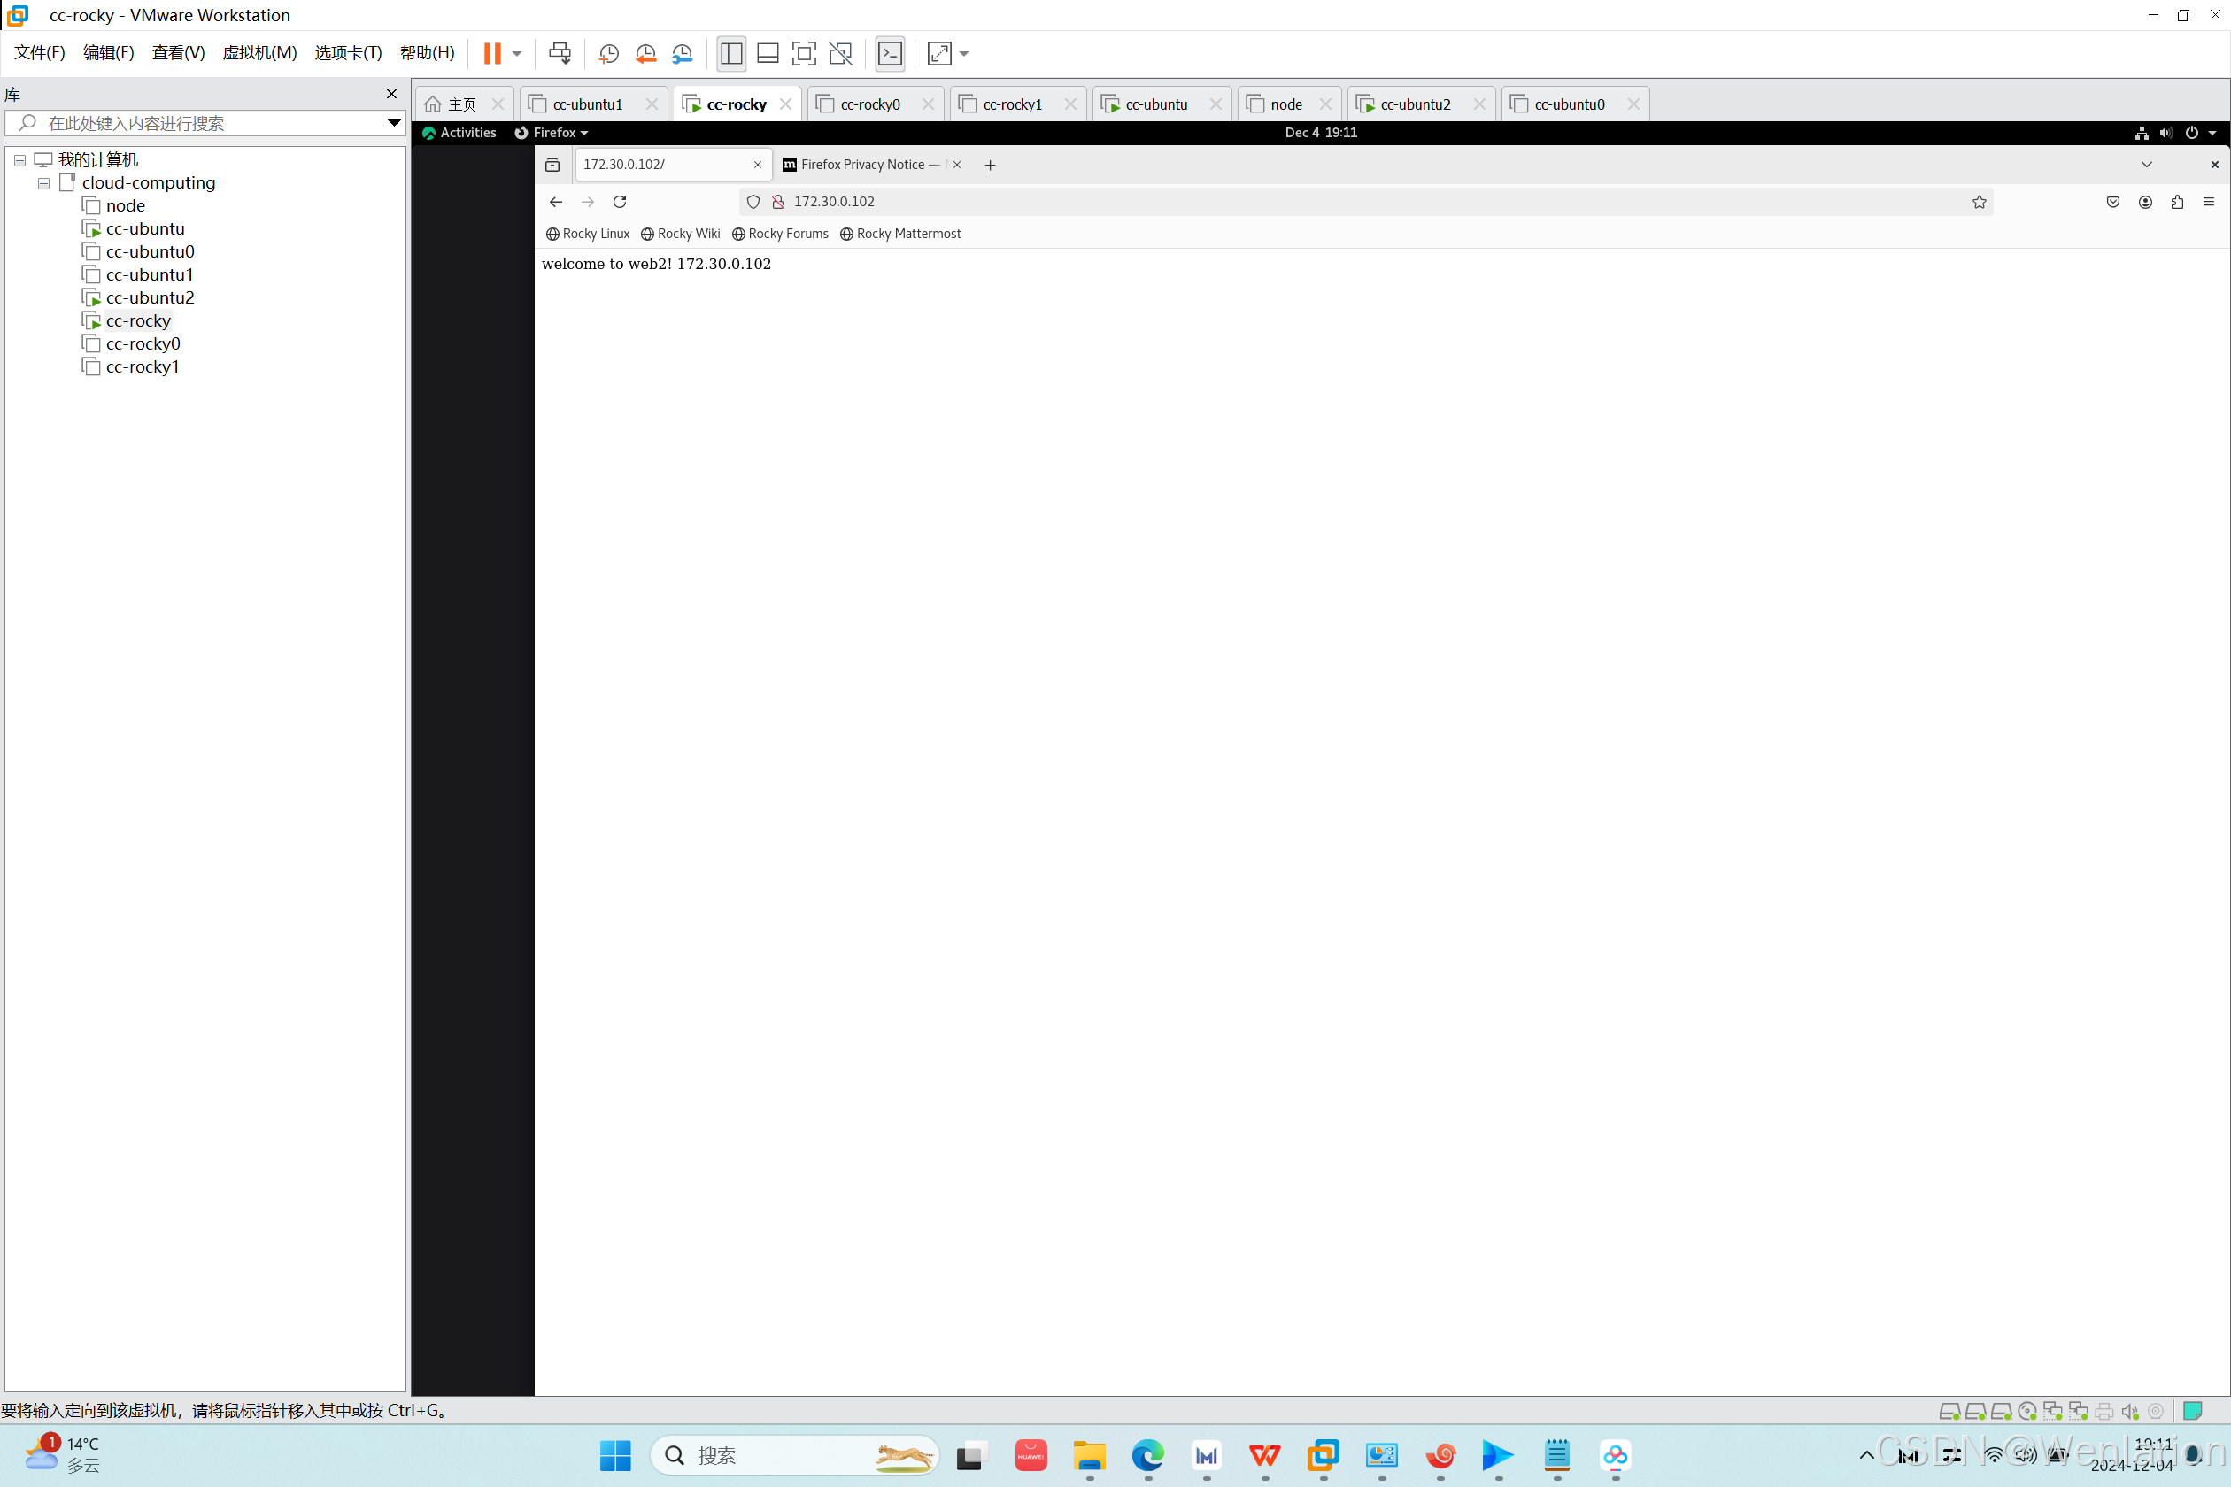Open the 虚拟机(M) menu
The height and width of the screenshot is (1487, 2231).
259,53
